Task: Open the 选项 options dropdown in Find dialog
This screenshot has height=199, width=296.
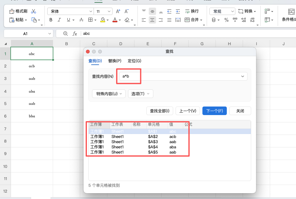Action: 141,94
